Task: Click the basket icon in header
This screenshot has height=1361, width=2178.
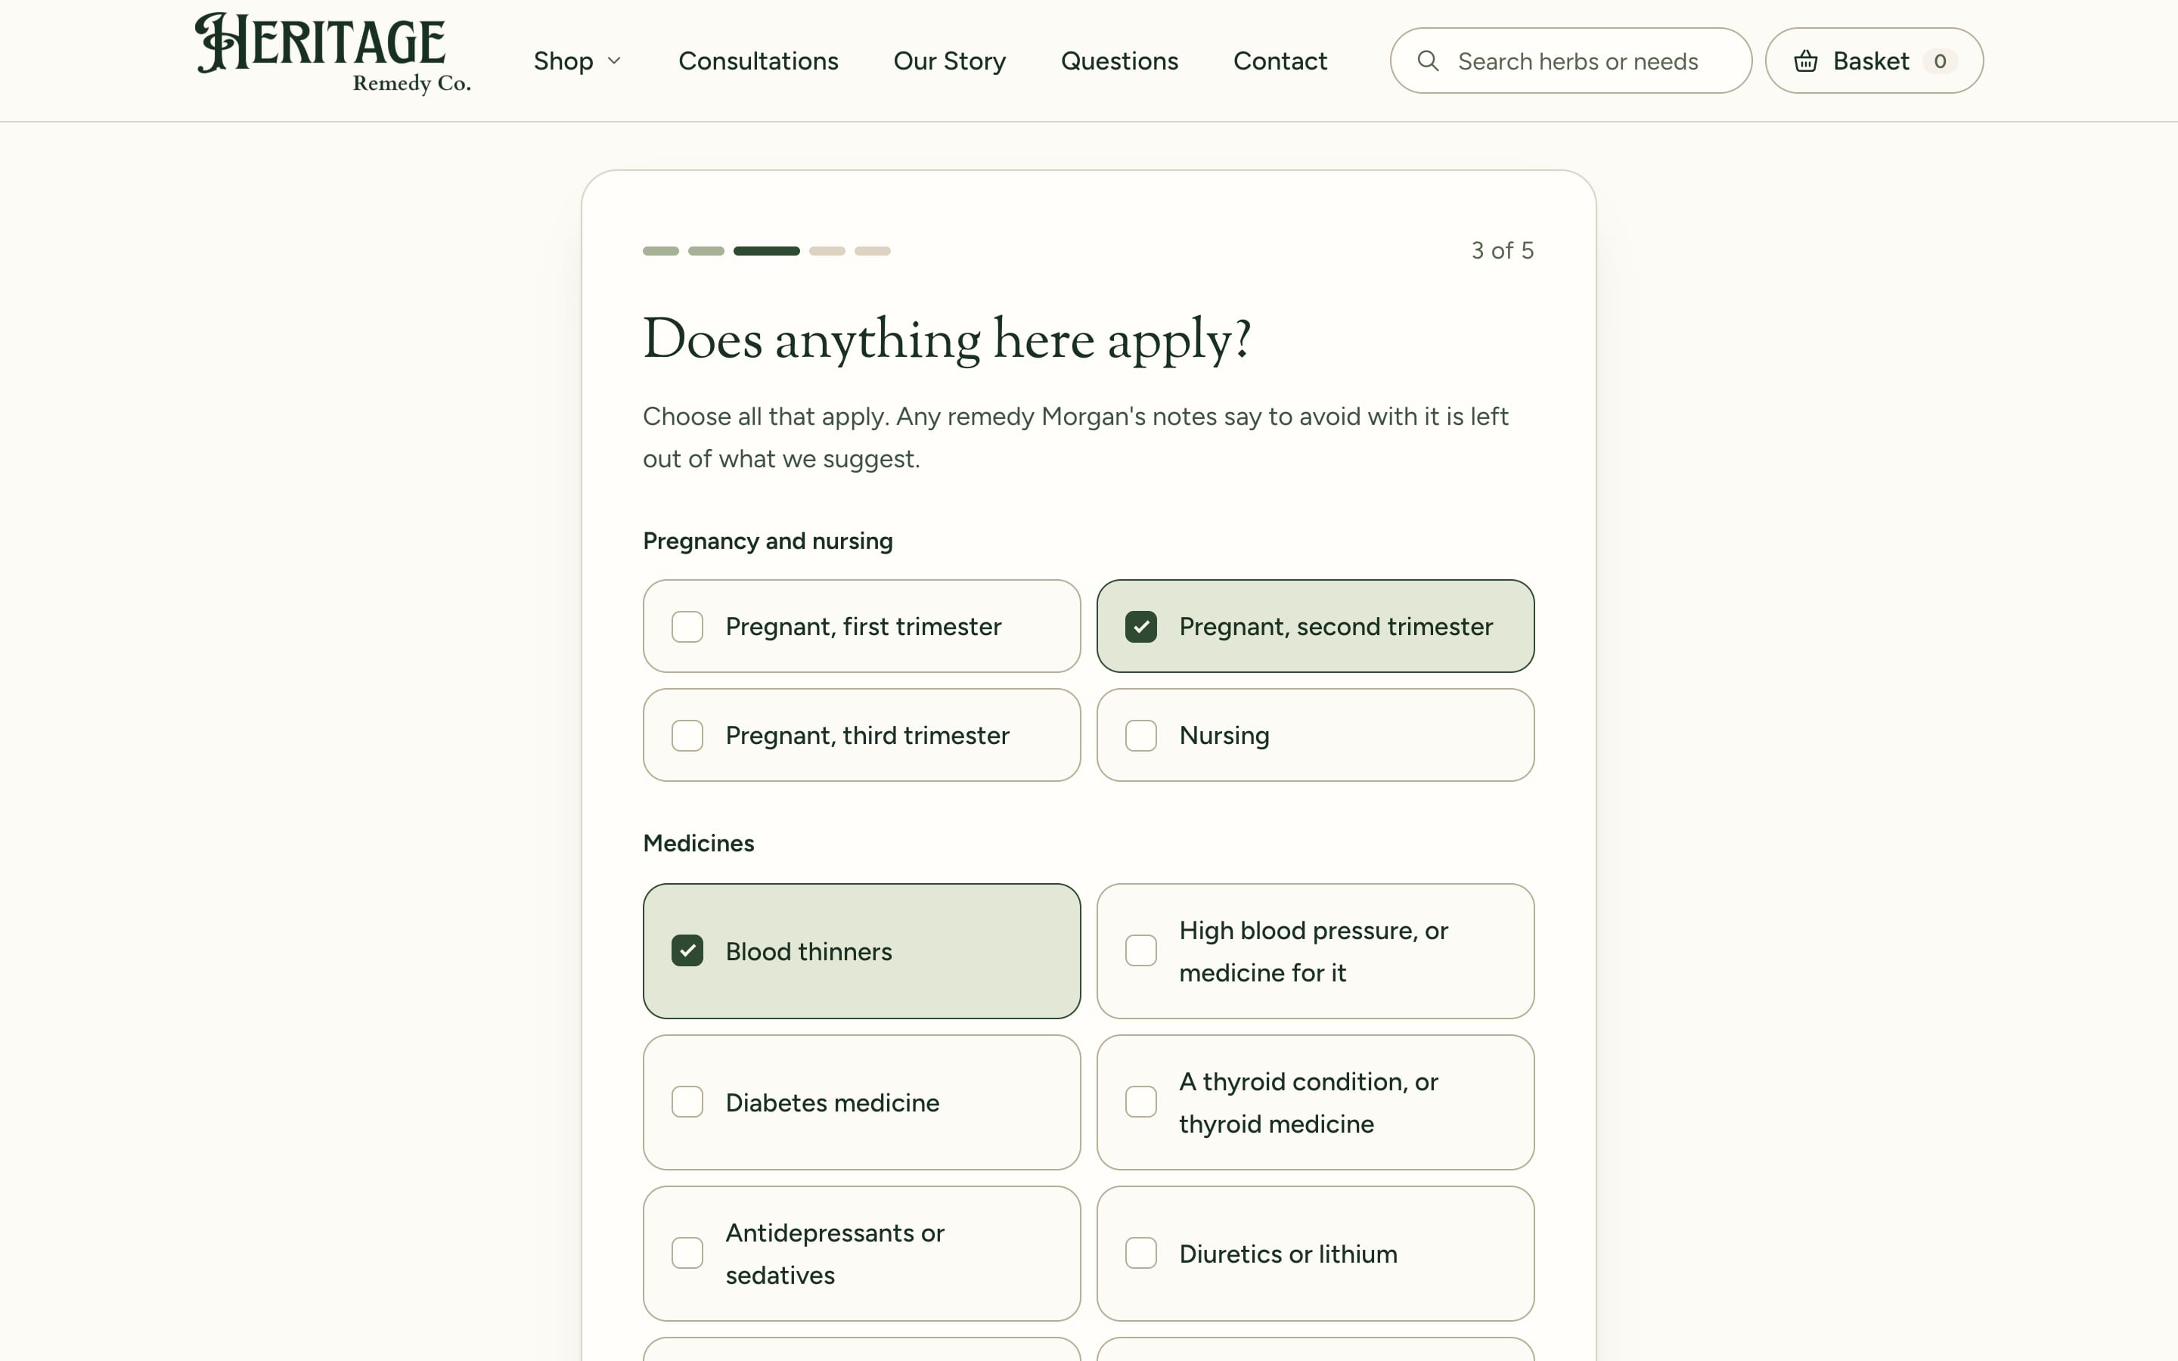Action: (1805, 60)
